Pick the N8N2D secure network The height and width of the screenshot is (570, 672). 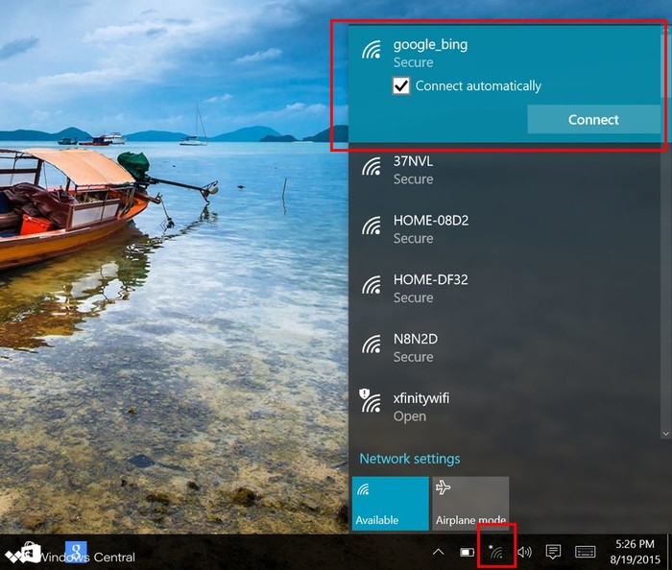pos(417,347)
